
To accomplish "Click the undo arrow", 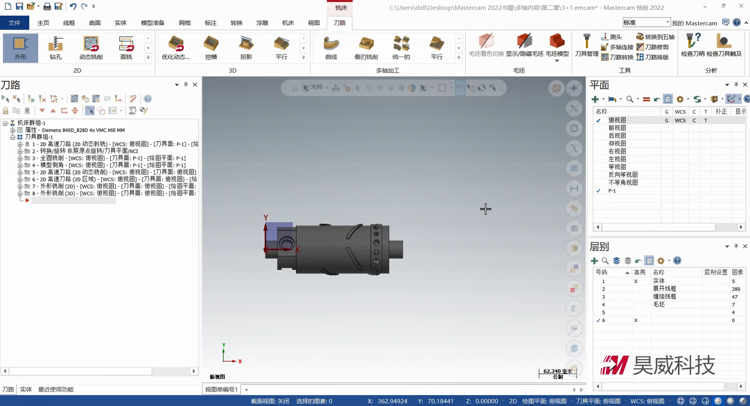I will click(x=73, y=6).
